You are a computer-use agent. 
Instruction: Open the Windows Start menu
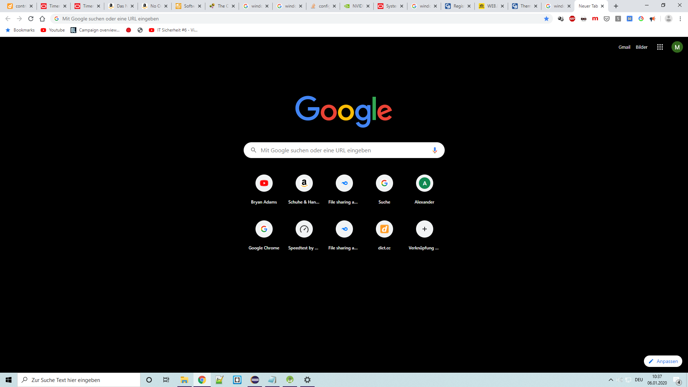(9, 380)
